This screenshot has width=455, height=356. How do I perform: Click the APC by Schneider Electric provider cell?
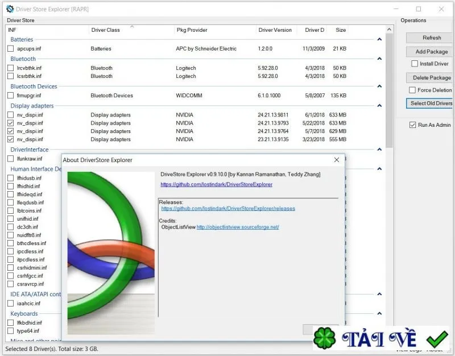tap(206, 49)
